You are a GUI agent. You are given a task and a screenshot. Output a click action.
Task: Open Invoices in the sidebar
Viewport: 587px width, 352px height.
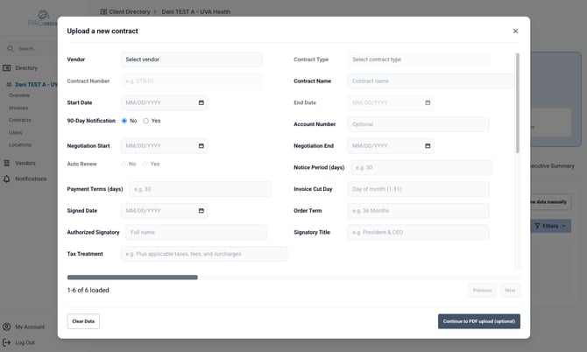pos(18,108)
